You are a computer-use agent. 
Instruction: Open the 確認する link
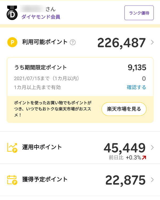pyautogui.click(x=136, y=87)
